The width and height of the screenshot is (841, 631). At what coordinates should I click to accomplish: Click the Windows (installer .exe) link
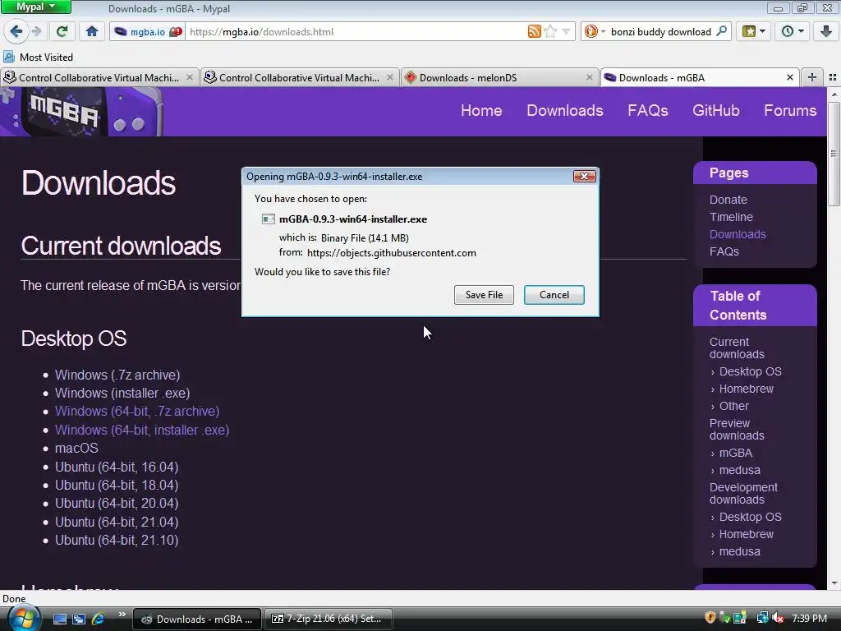tap(122, 393)
